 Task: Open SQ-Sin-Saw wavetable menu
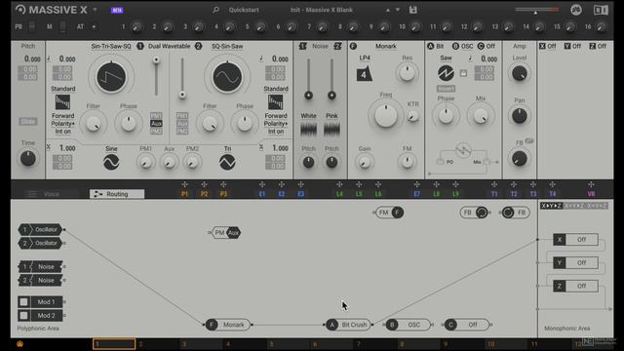[x=227, y=46]
